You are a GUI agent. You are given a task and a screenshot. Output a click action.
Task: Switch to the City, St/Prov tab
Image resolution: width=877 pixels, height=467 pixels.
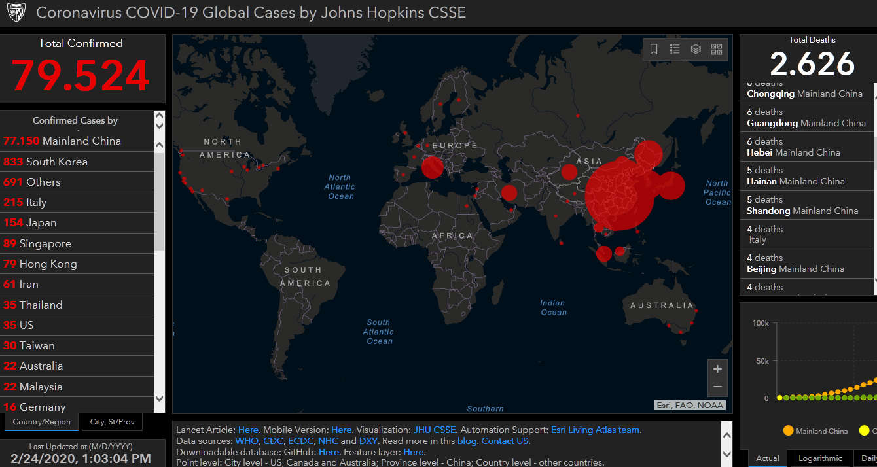click(113, 422)
